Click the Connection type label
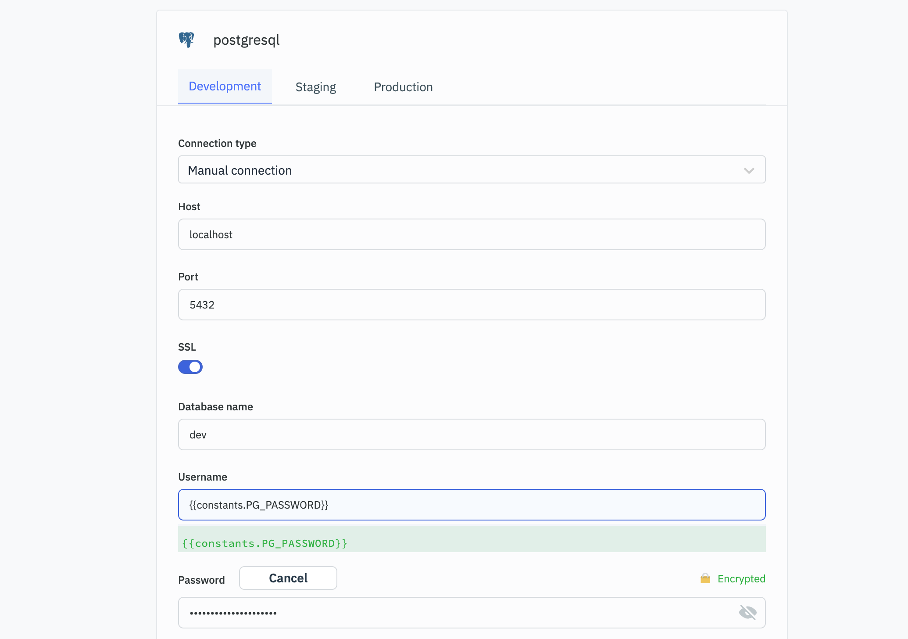 click(x=217, y=144)
